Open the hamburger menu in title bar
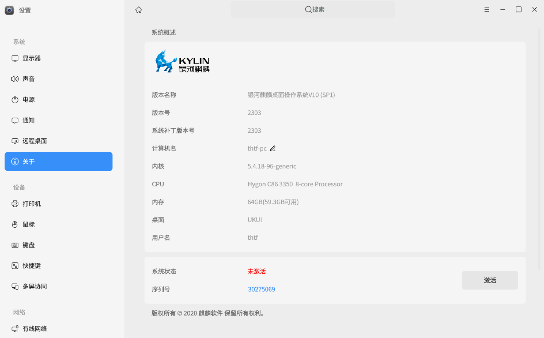Screen dimensions: 544x338 coord(487,10)
